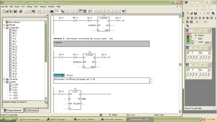217x122 pixels.
Task: Collapse the Comparator tree folder
Action: coord(4,28)
